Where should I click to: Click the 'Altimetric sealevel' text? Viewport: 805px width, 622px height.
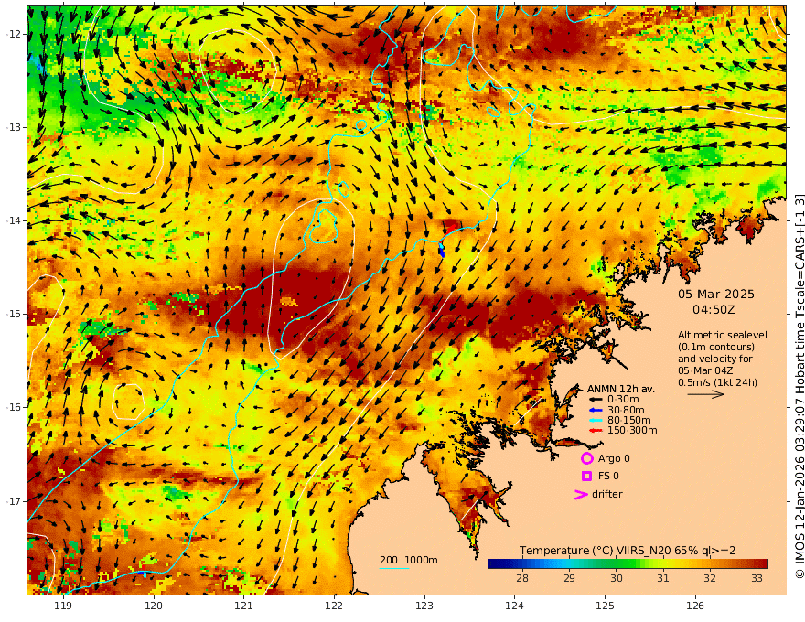723,335
